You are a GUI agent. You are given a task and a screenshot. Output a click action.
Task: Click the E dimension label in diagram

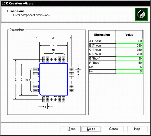[x=78, y=72]
